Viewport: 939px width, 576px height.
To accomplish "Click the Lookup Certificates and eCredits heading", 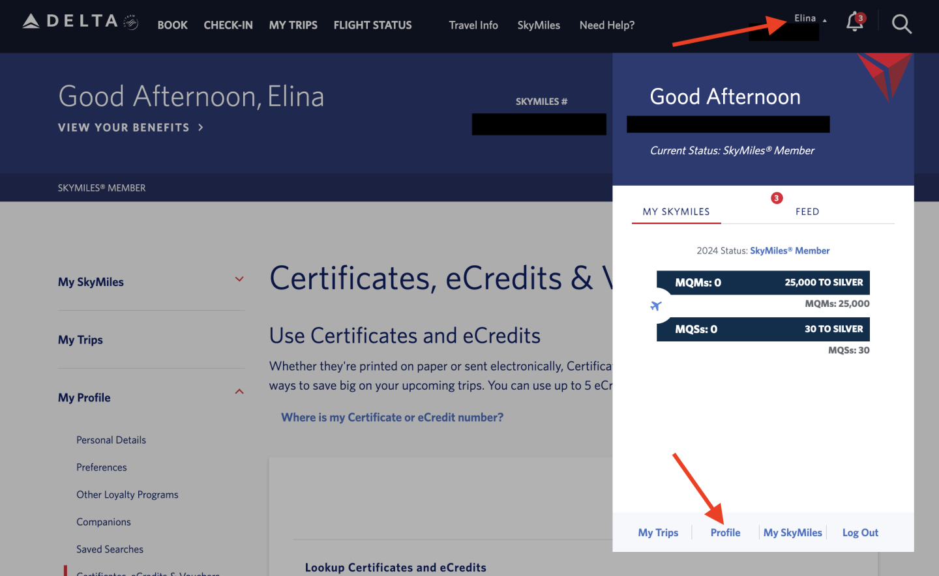I will pos(396,568).
